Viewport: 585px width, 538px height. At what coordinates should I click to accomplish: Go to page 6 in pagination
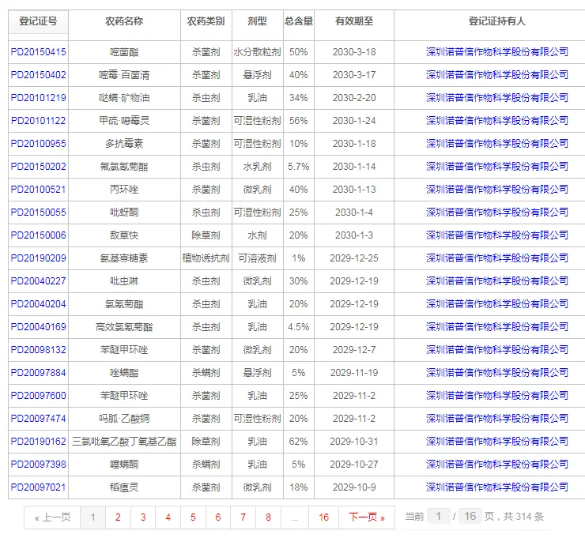pos(218,517)
